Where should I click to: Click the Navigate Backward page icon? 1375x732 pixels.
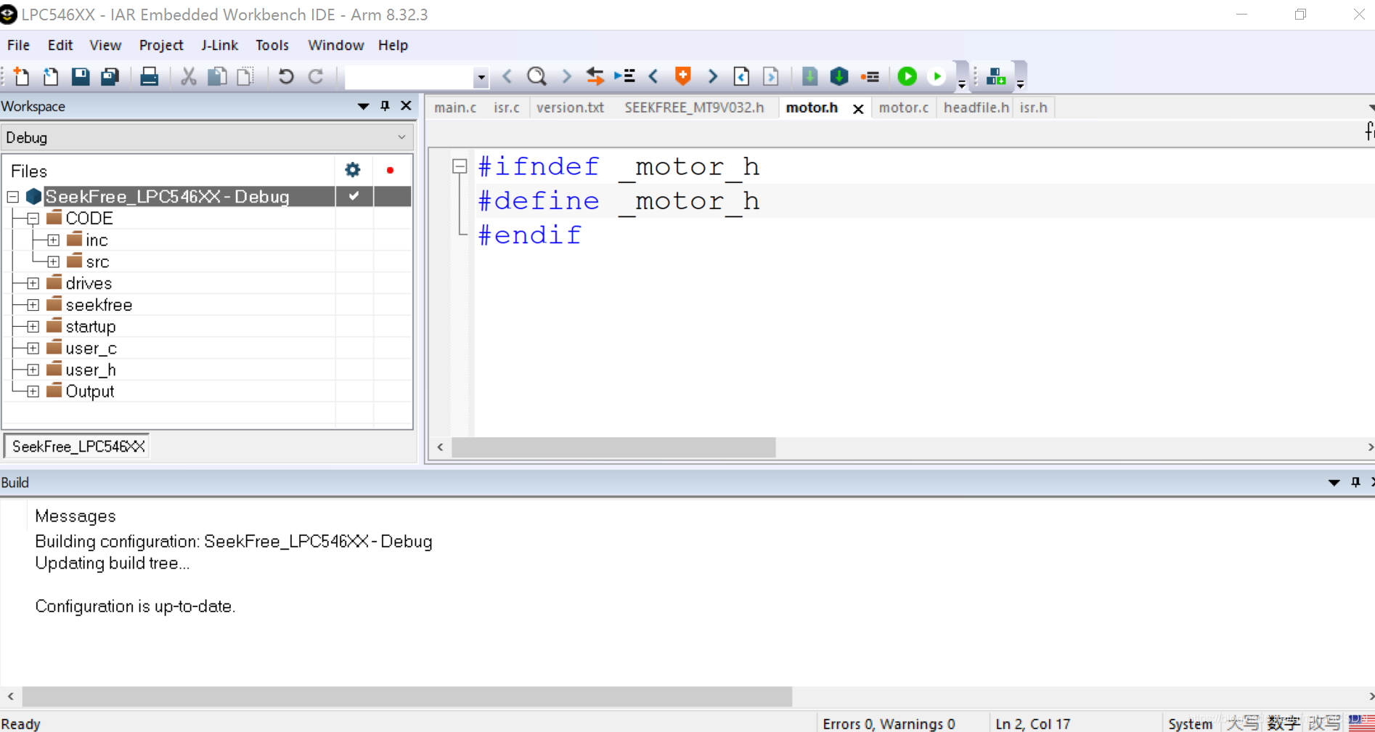coord(741,76)
